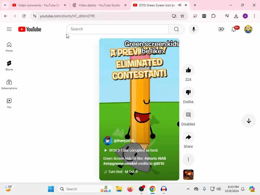Close the Video details tab
The image size is (260, 195).
pyautogui.click(x=125, y=5)
